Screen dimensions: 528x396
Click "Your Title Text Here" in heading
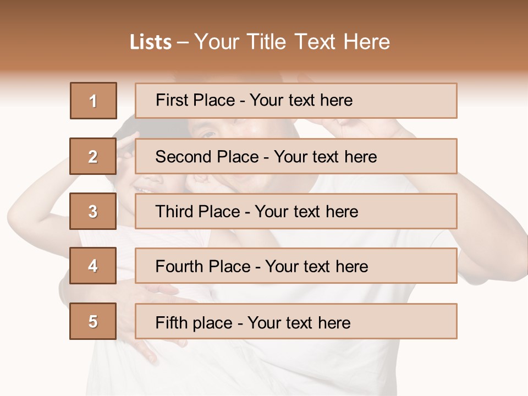click(x=292, y=42)
